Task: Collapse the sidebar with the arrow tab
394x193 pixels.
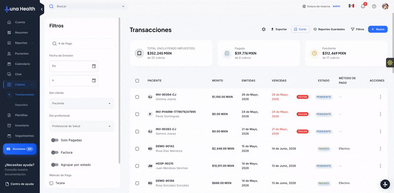Action: 42,9
